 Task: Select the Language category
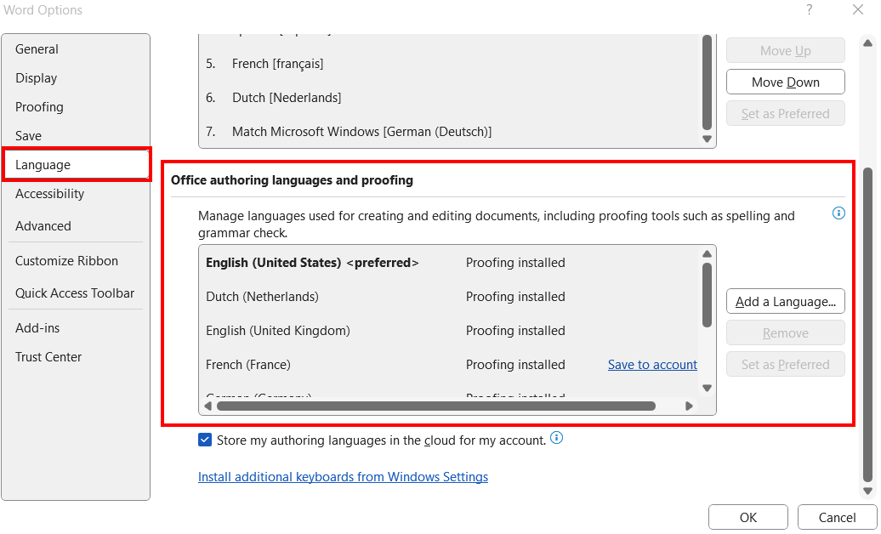76,165
